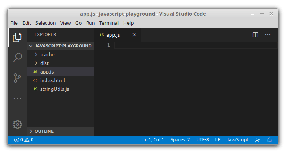Image resolution: width=284 pixels, height=152 pixels.
Task: Open the Edit menu
Action: [x=27, y=23]
